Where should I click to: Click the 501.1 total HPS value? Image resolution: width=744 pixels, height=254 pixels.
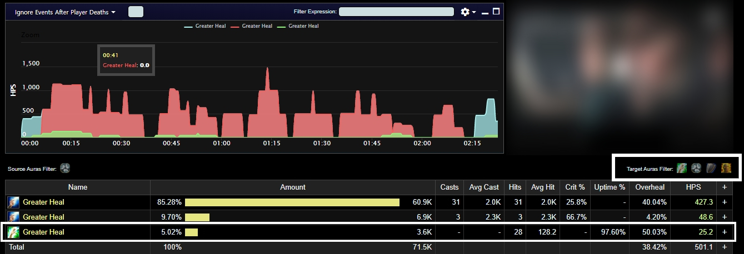[704, 246]
